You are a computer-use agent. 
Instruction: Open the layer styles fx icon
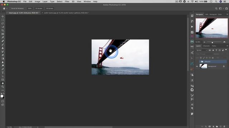tap(206, 127)
